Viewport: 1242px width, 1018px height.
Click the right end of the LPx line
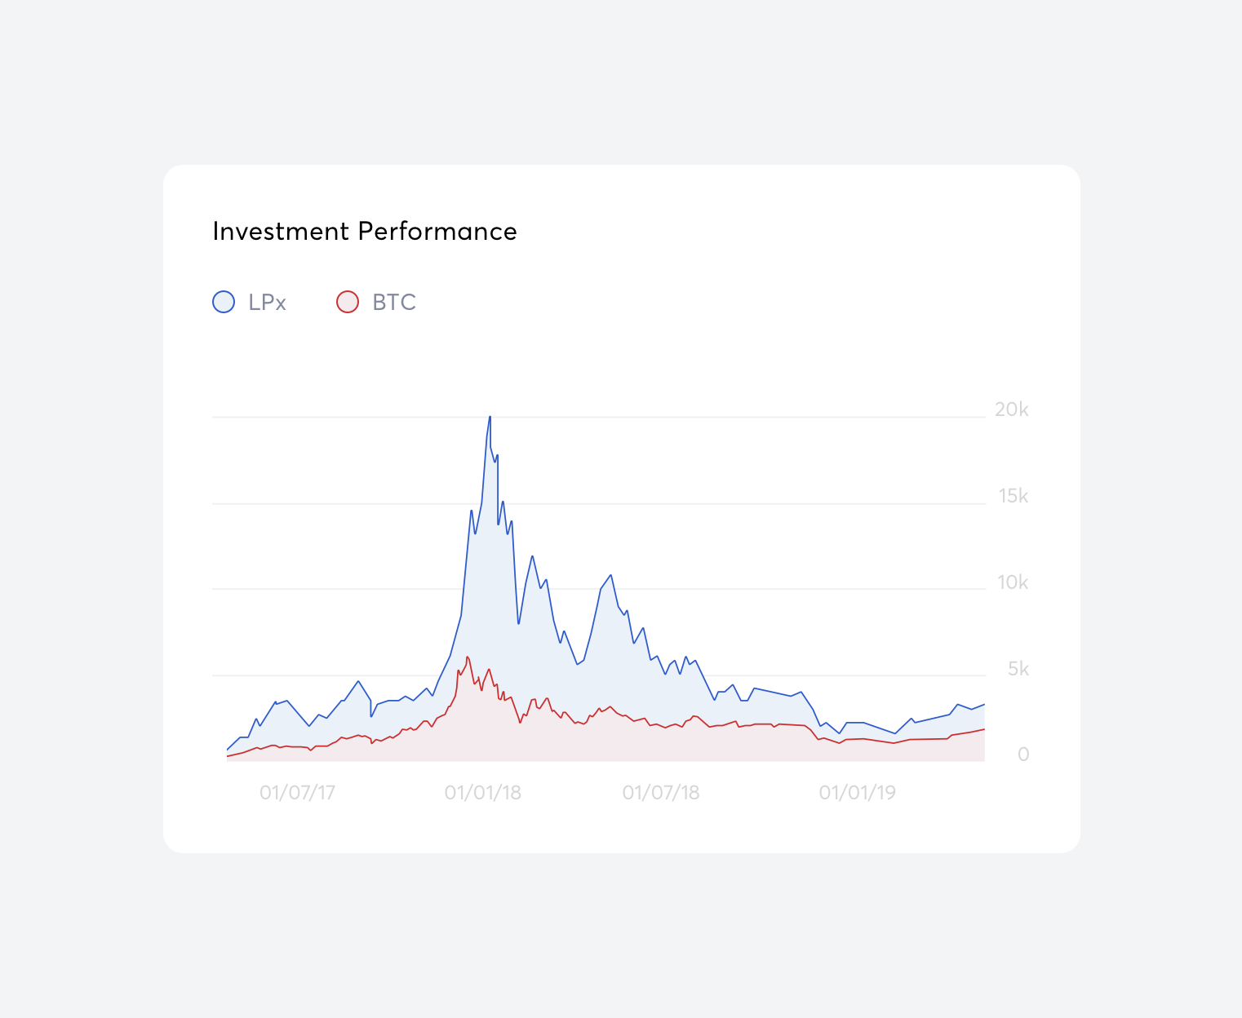pyautogui.click(x=984, y=704)
